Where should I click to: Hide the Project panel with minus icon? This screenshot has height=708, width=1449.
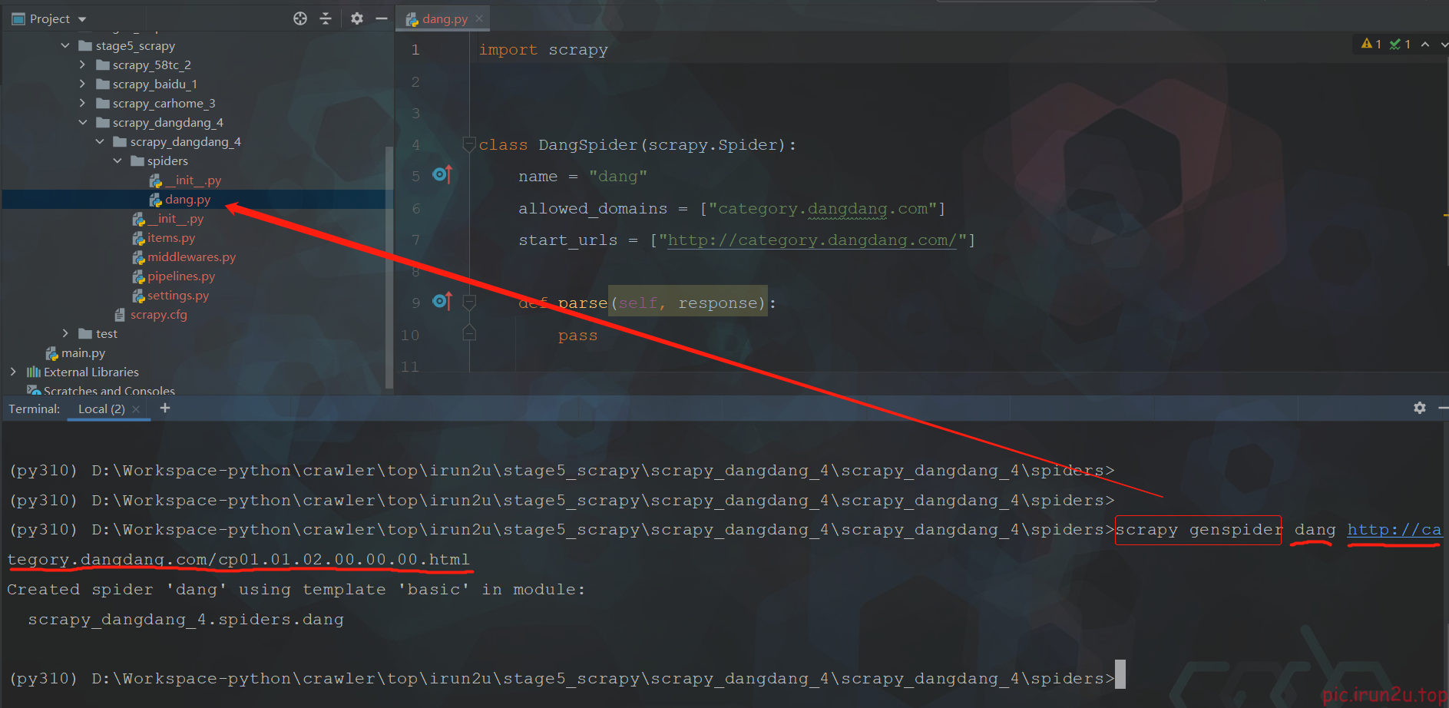382,18
